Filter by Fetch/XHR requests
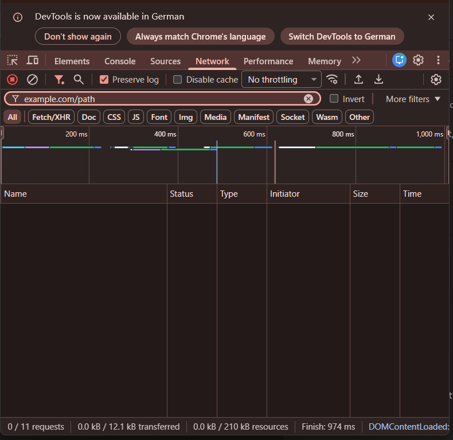The width and height of the screenshot is (453, 440). click(x=51, y=117)
